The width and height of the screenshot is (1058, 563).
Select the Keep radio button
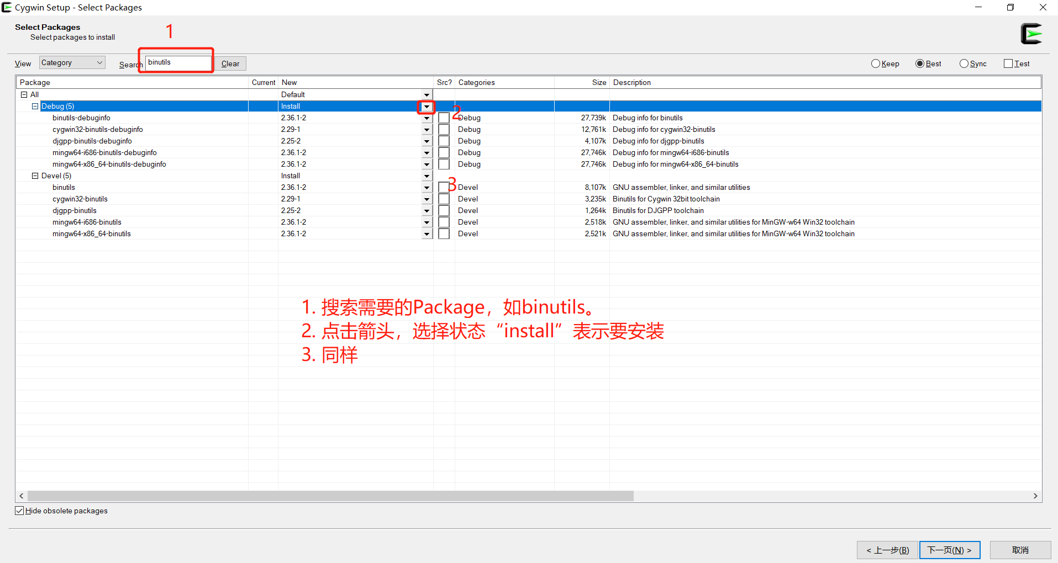point(876,63)
